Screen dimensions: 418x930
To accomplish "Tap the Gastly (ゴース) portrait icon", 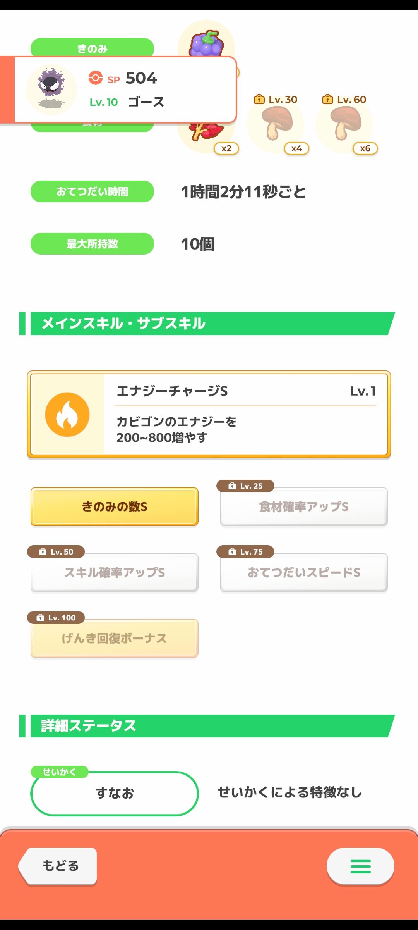I will click(x=51, y=90).
